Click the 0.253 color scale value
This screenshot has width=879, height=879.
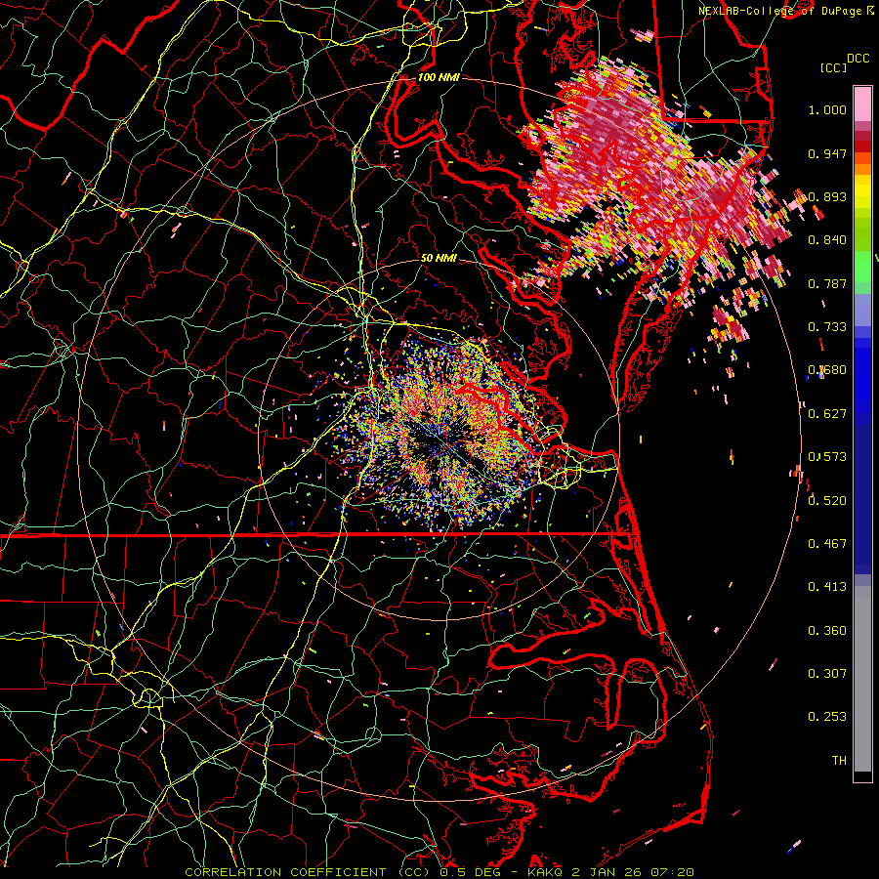point(827,717)
